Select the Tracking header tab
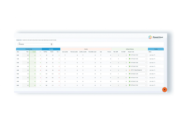Screen dimensions: 182x135 click(156, 49)
